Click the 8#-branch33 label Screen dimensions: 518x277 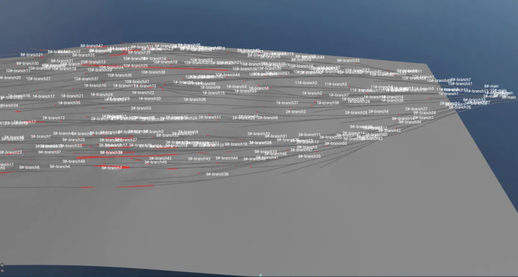[348, 61]
